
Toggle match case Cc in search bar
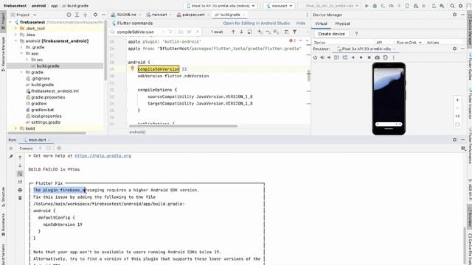181,32
